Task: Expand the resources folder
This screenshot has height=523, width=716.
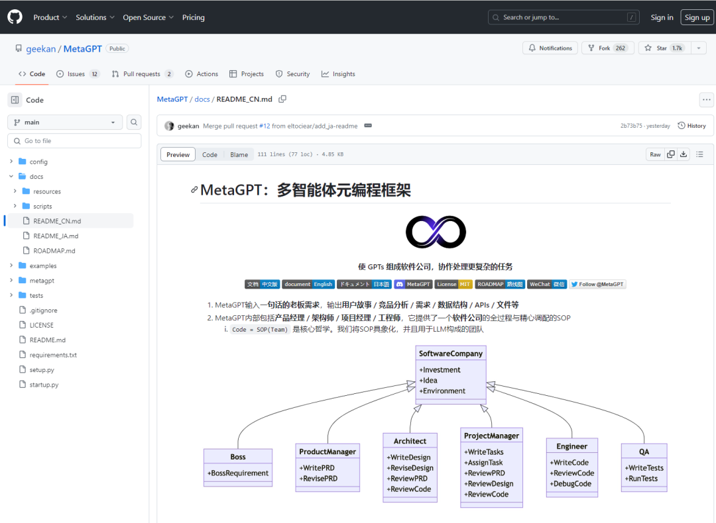Action: click(15, 191)
